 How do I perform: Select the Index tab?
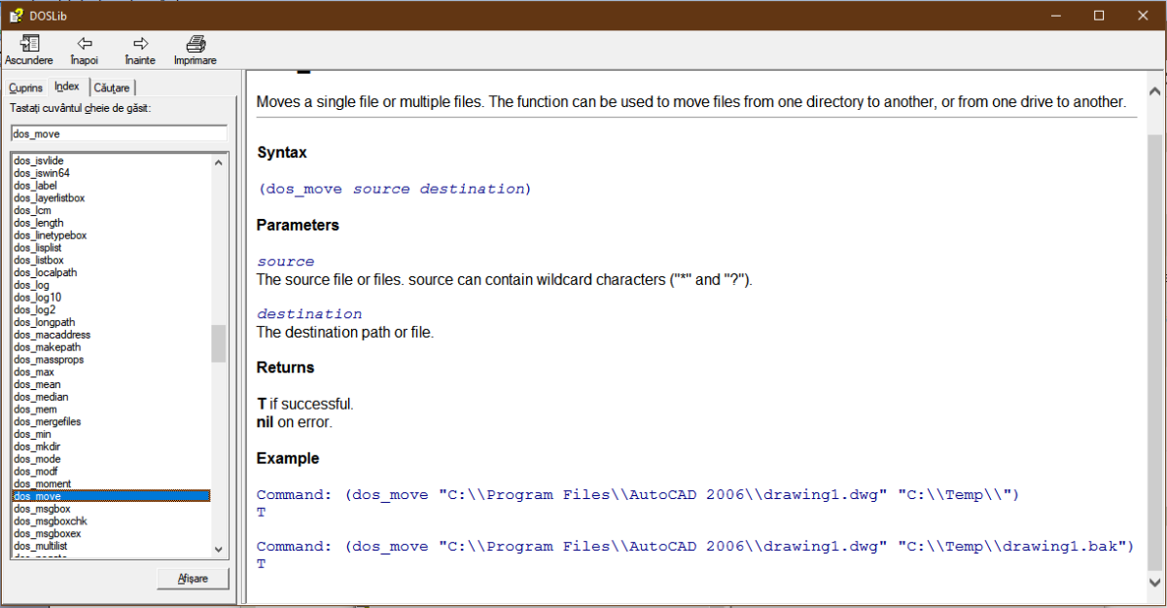[67, 87]
